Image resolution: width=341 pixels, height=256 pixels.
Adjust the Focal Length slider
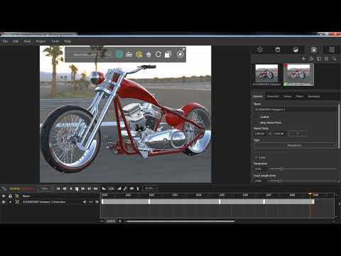click(x=279, y=181)
